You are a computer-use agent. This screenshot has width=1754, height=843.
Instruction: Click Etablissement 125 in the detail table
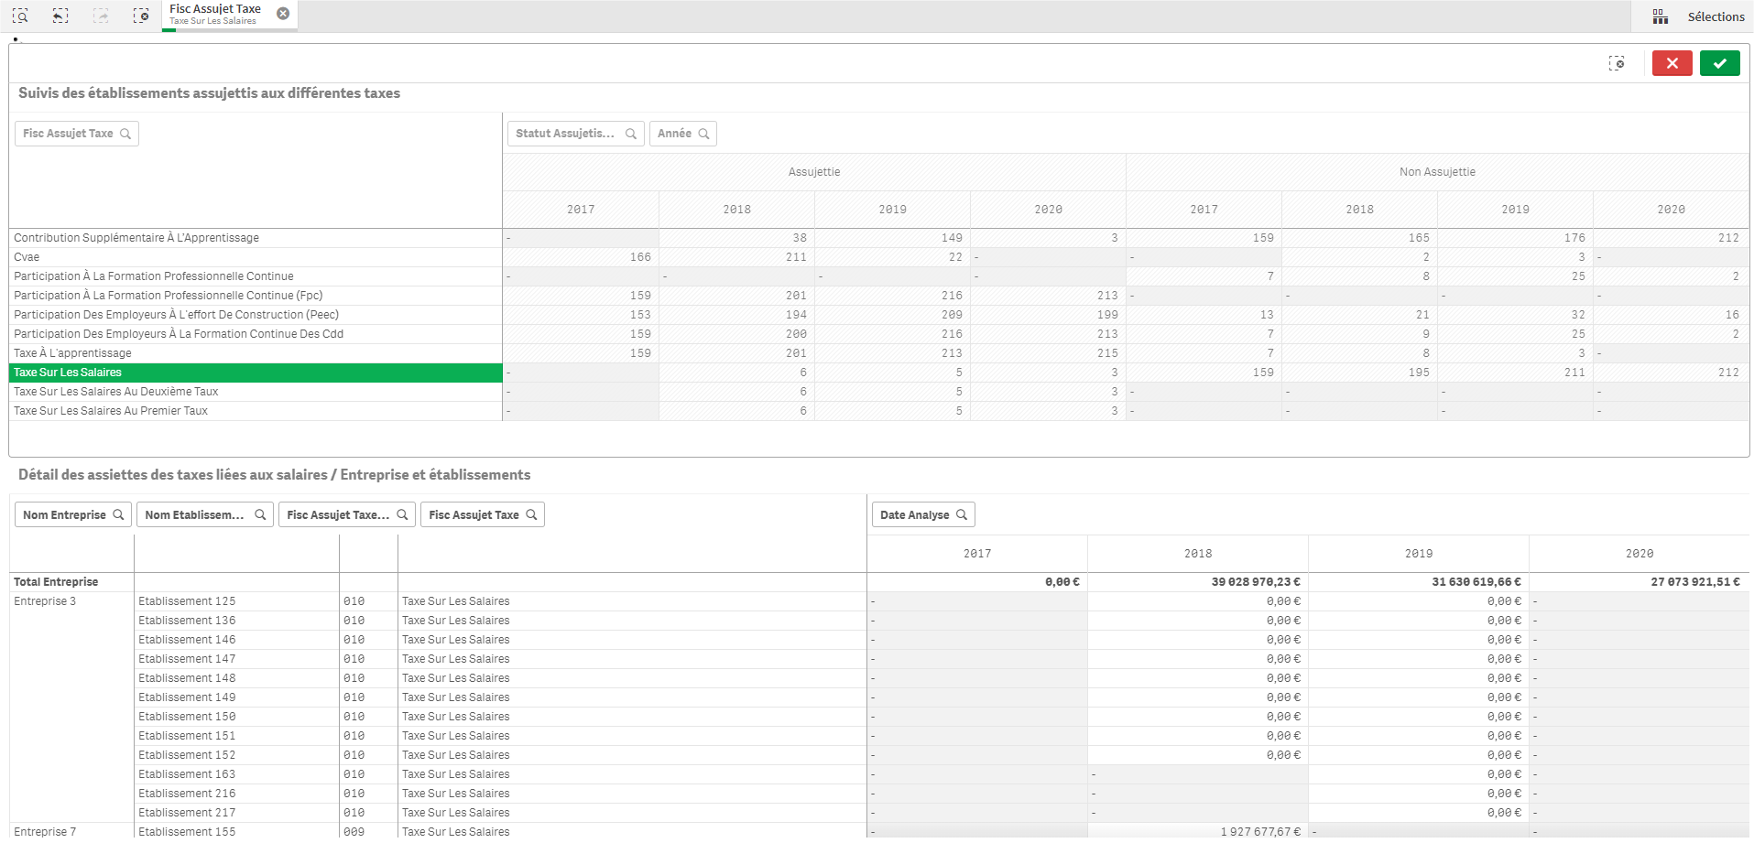[187, 601]
